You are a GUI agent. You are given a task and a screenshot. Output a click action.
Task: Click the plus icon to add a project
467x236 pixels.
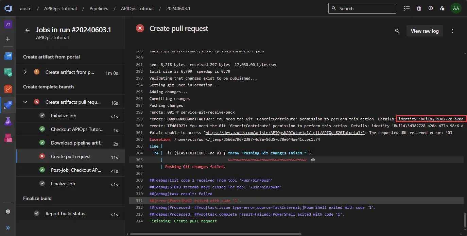tap(8, 39)
